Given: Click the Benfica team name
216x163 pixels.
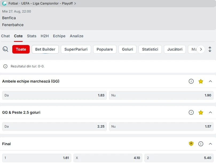Looking at the screenshot, I should point(9,18).
